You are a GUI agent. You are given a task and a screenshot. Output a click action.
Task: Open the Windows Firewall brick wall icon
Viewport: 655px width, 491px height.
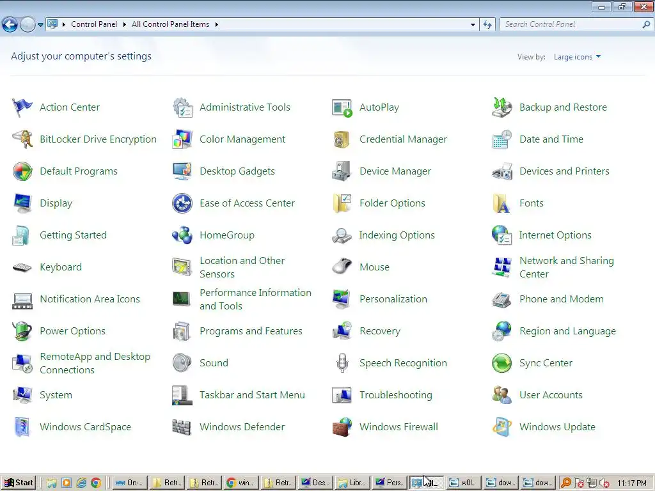point(342,427)
